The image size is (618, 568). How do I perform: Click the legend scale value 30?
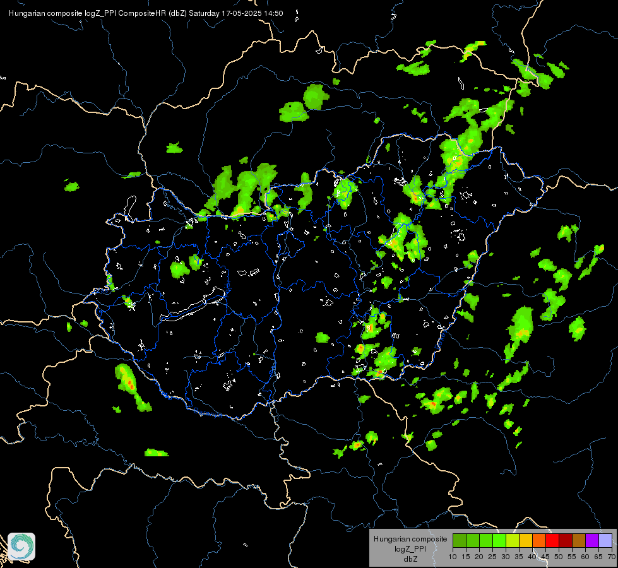(x=506, y=557)
